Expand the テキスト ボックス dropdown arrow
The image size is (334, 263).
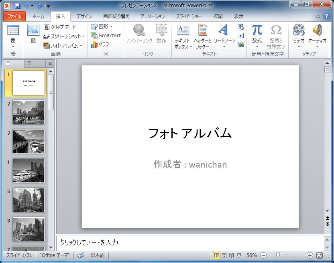191,47
